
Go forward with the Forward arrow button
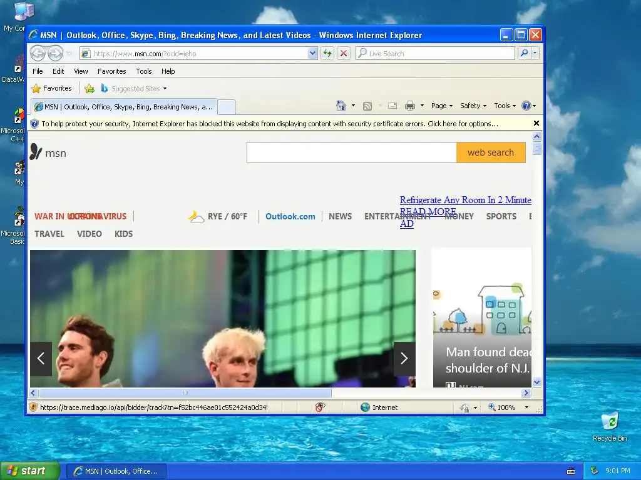click(56, 53)
